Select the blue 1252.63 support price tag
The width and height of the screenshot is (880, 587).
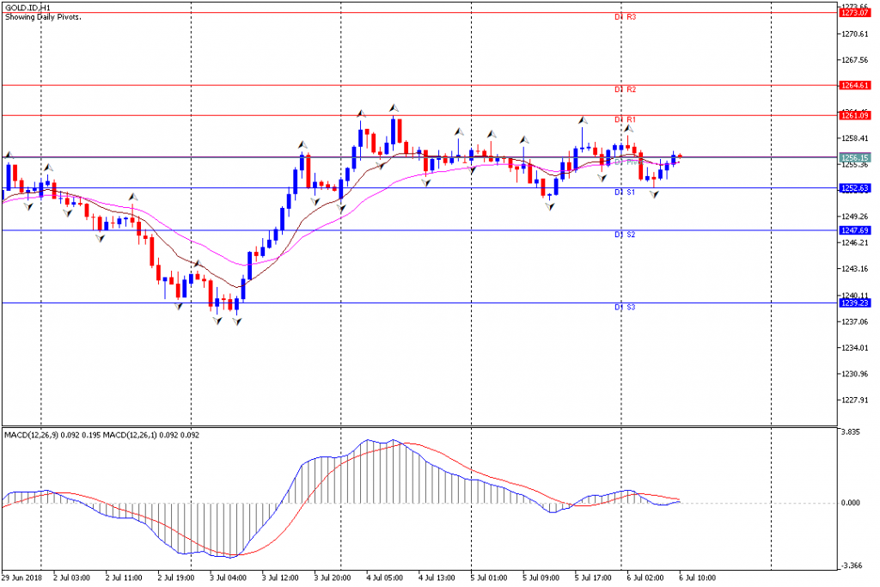click(x=854, y=188)
